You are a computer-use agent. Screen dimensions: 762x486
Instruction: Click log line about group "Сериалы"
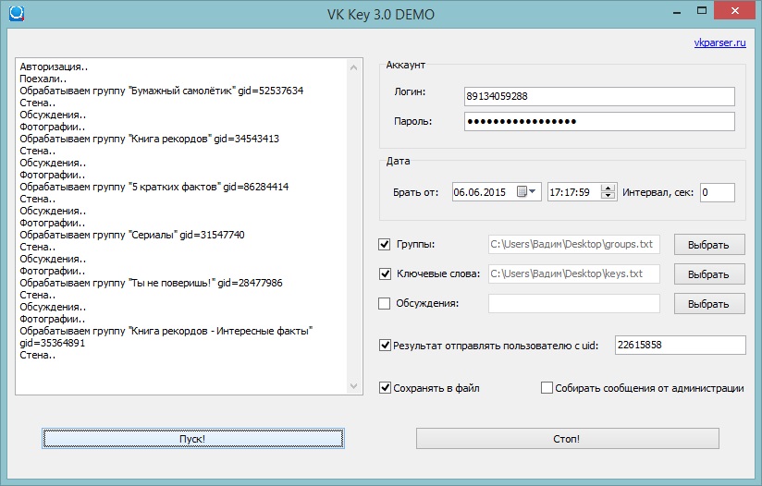pos(131,235)
